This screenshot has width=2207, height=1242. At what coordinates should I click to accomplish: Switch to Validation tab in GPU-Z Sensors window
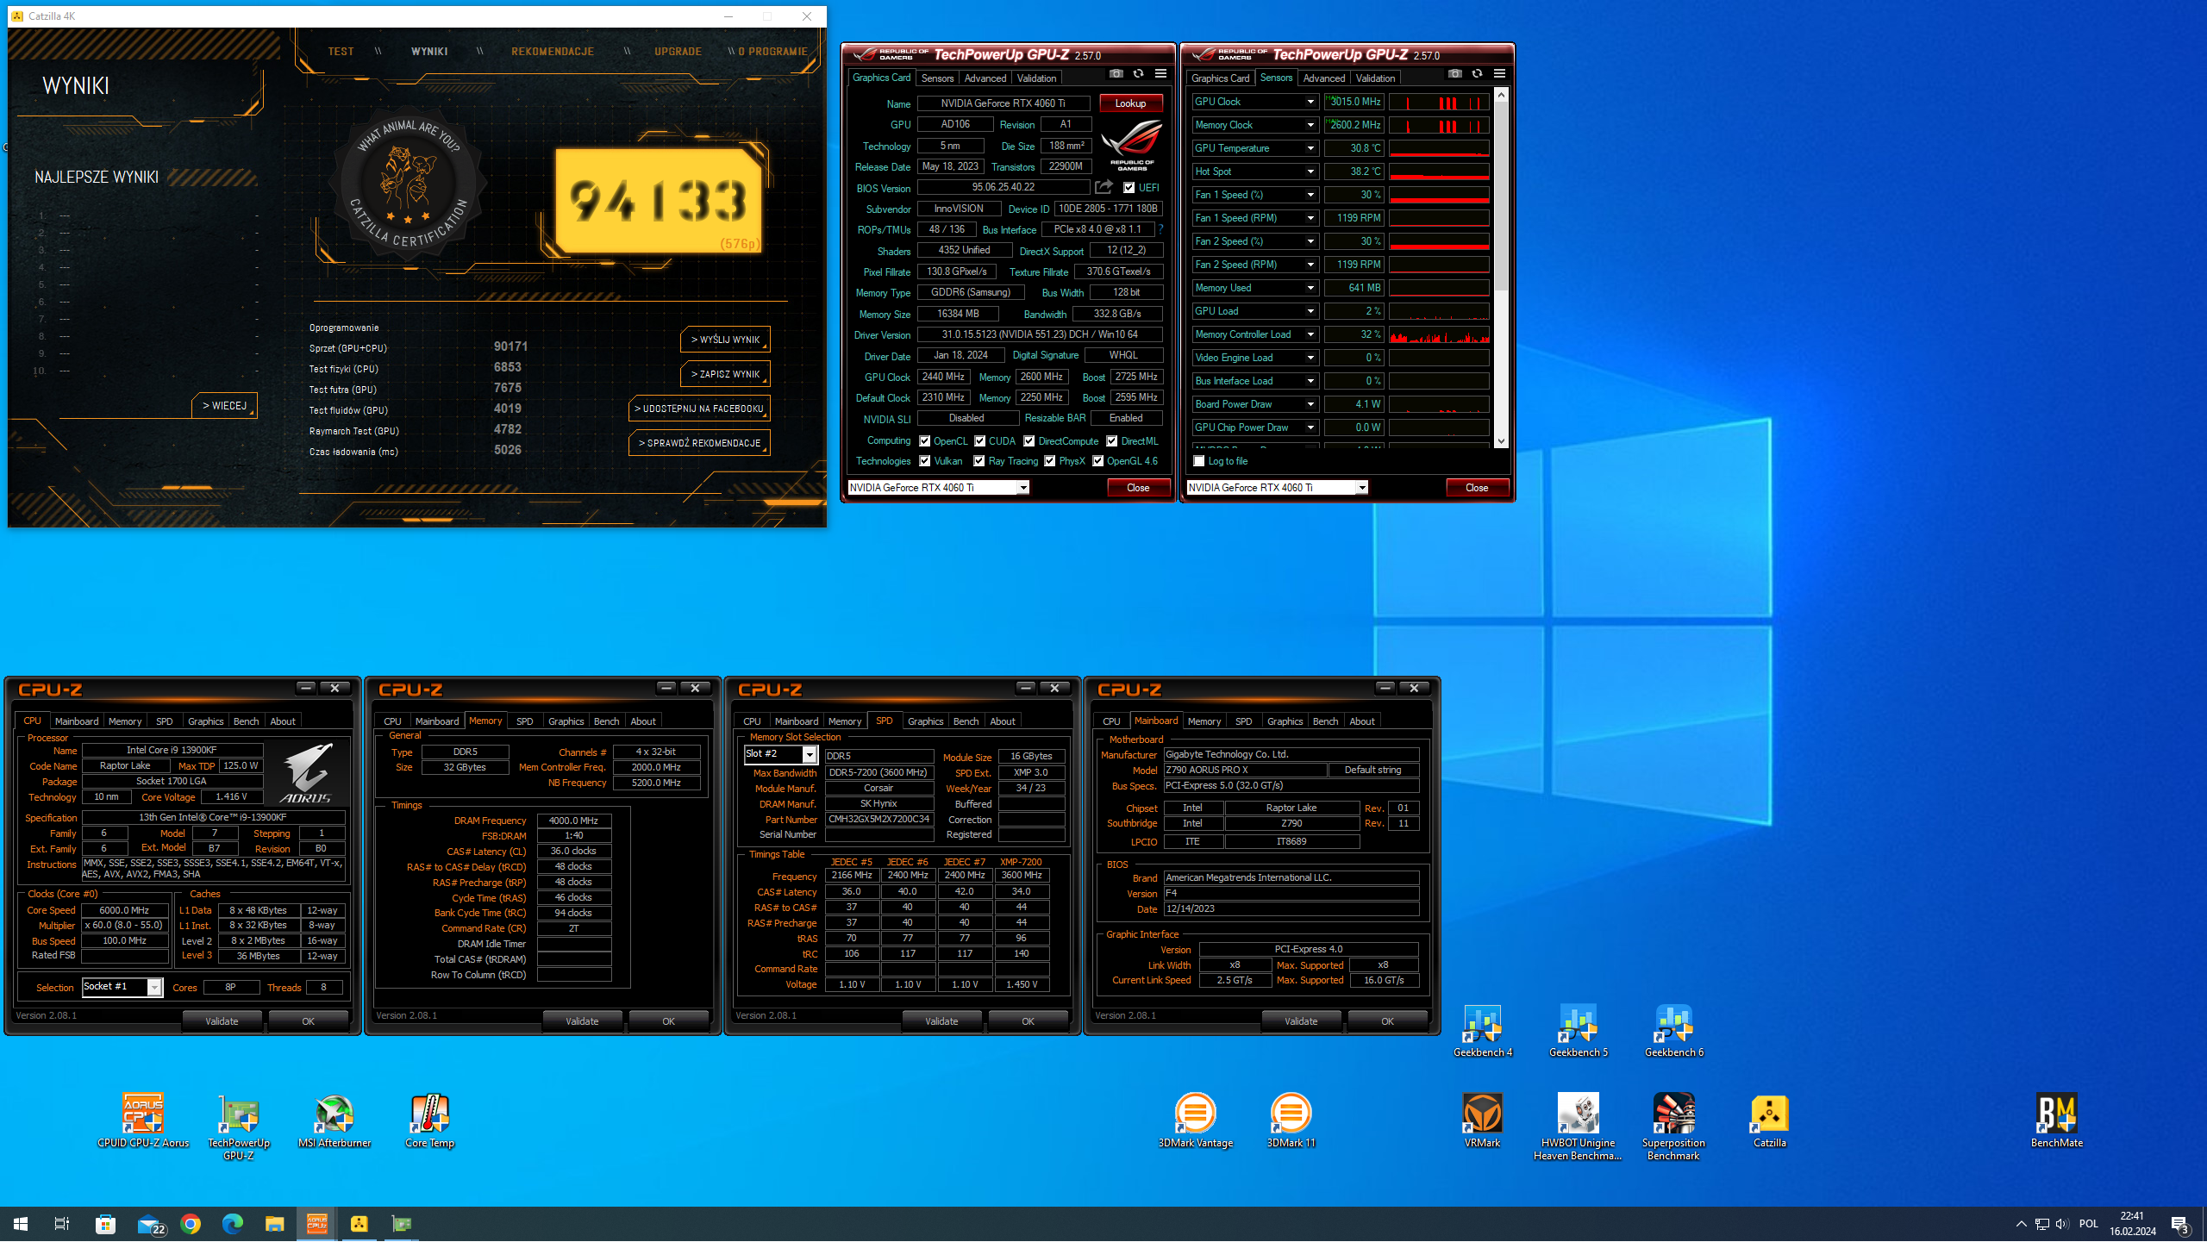pos(1375,78)
